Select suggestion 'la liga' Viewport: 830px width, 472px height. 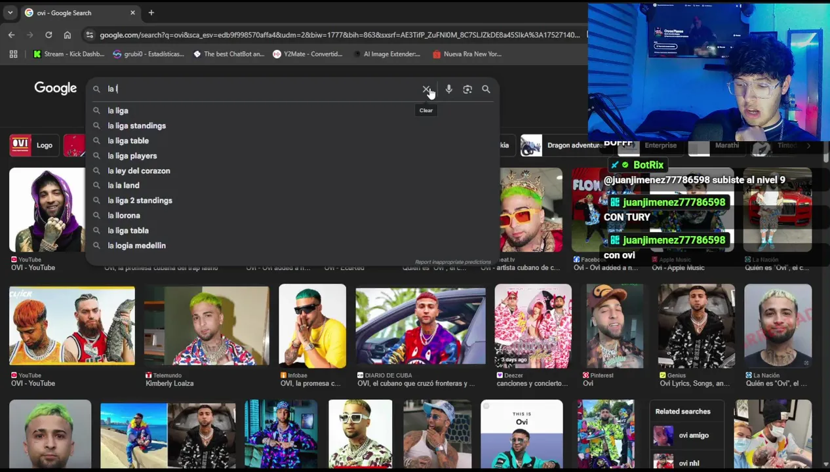click(292, 111)
